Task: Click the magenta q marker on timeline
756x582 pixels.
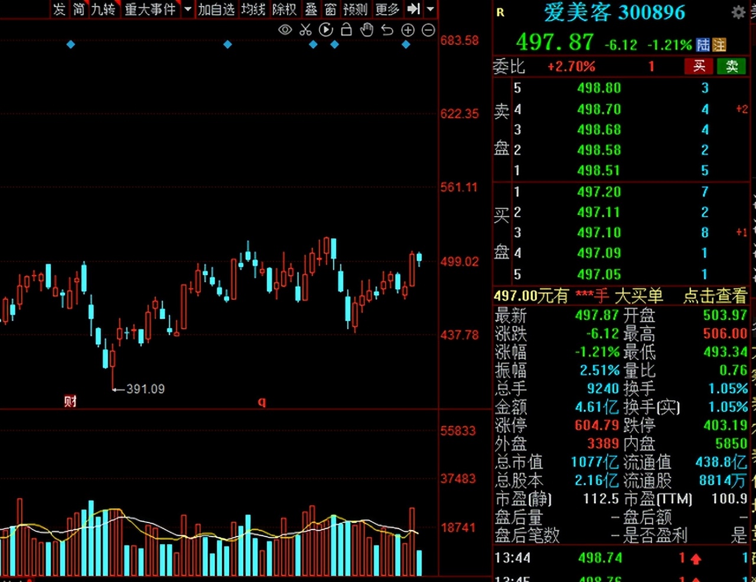Action: (262, 402)
